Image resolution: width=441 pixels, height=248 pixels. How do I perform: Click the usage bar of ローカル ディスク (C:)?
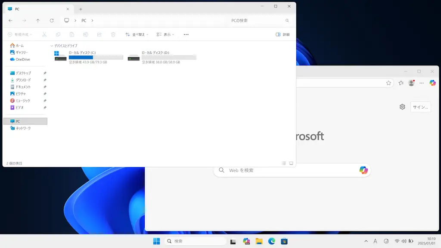[x=97, y=57]
